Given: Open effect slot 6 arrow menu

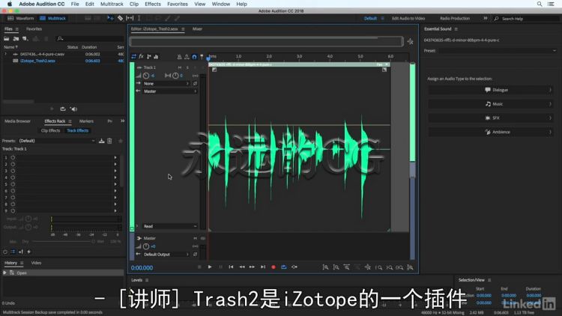Looking at the screenshot, I should [x=115, y=191].
